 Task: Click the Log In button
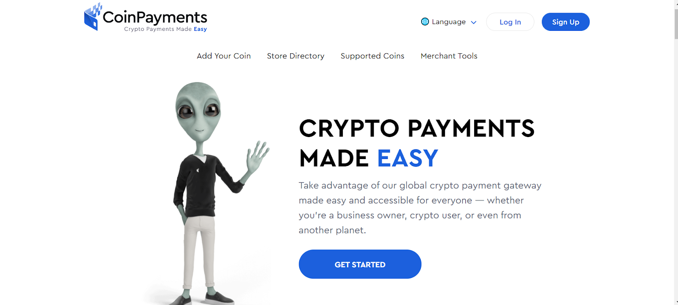click(x=510, y=22)
